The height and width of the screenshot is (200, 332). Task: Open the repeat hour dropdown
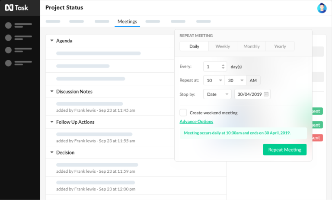tap(214, 81)
